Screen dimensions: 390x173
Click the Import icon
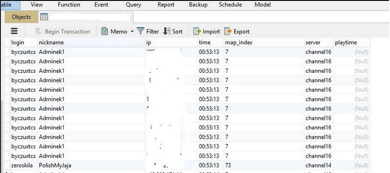197,31
